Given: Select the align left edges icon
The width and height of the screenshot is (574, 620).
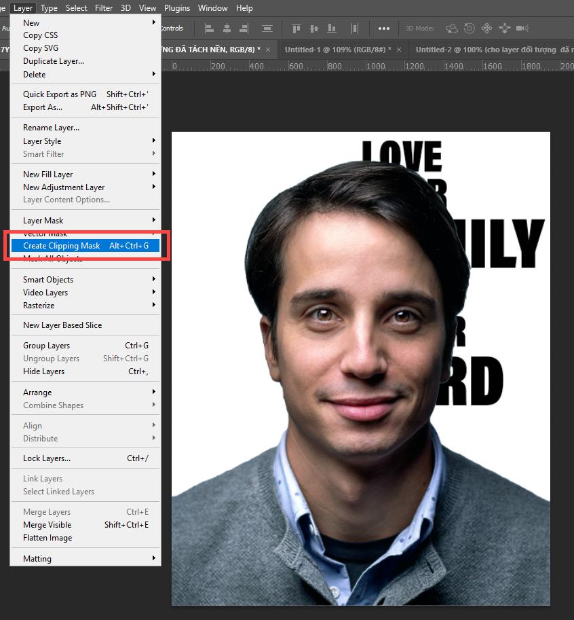Looking at the screenshot, I should point(208,28).
